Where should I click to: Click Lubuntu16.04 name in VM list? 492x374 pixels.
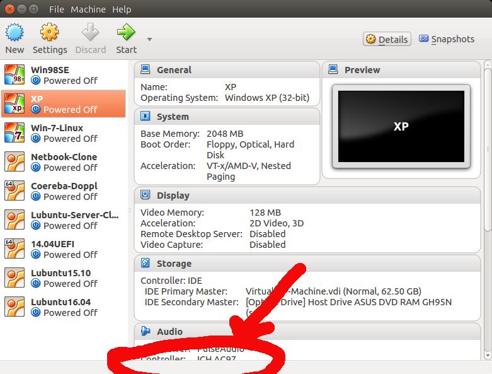pos(61,301)
